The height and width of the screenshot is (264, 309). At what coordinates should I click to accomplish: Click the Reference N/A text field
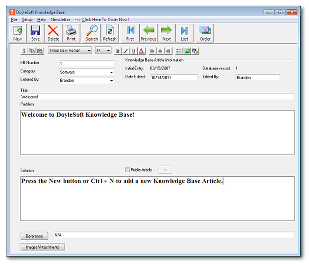pos(174,235)
